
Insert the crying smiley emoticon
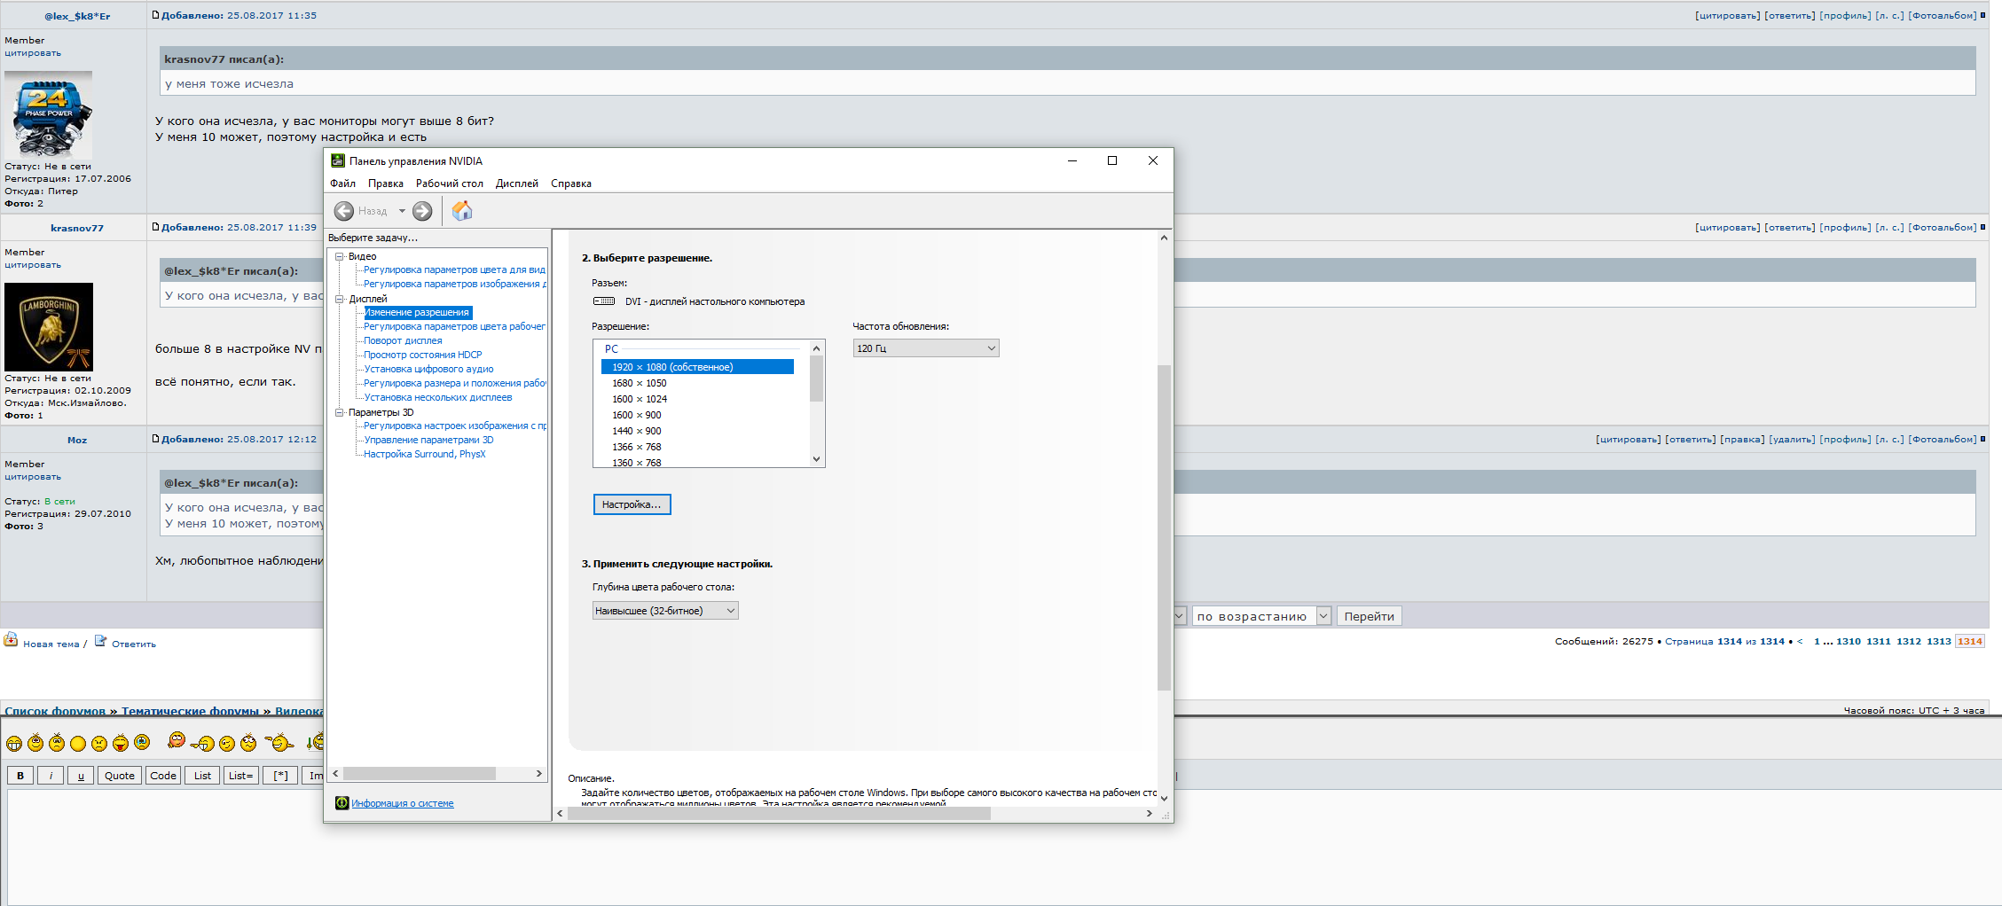coord(142,743)
